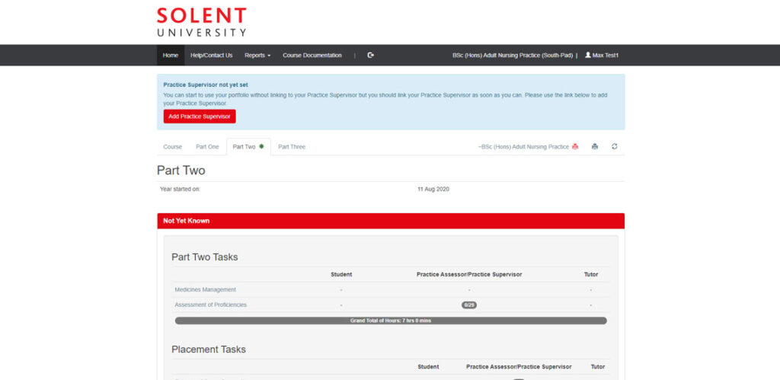Switch to the Part Three tab
The width and height of the screenshot is (780, 380).
click(x=292, y=147)
